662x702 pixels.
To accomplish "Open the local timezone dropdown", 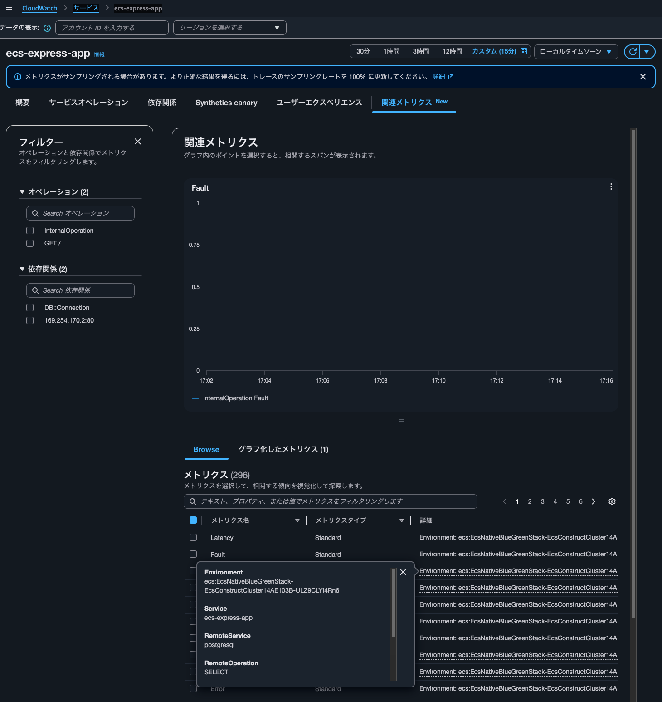I will [576, 52].
